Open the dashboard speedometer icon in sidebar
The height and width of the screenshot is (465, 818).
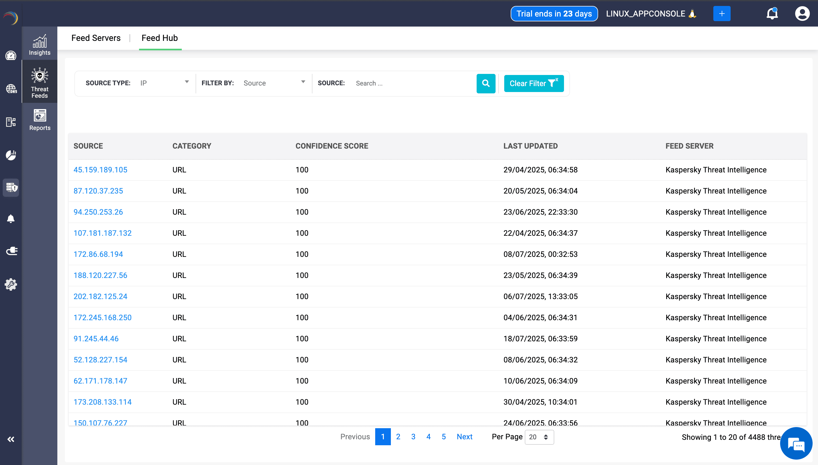[x=11, y=55]
